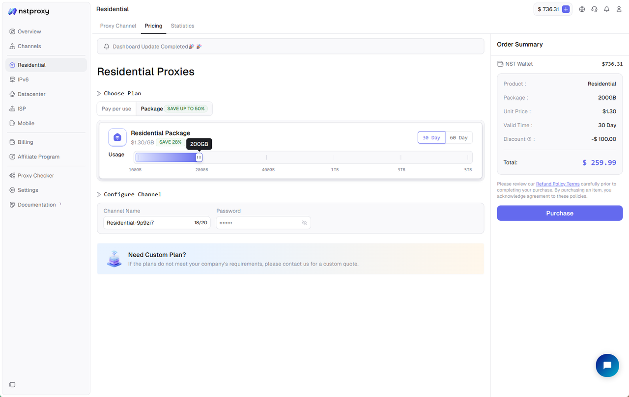The image size is (629, 397).
Task: Open the support headset icon in the header
Action: click(594, 9)
